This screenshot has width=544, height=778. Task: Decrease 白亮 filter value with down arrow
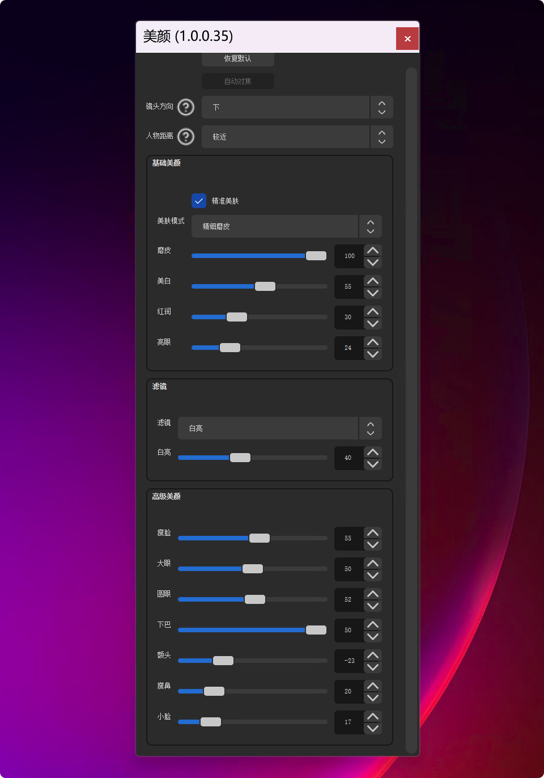point(372,464)
